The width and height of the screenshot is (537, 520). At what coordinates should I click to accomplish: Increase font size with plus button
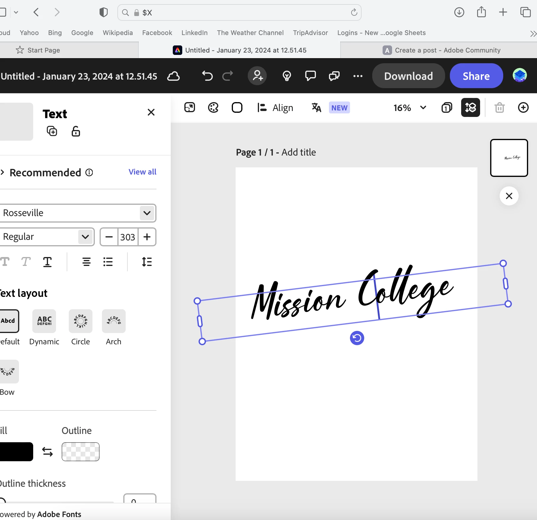point(147,237)
